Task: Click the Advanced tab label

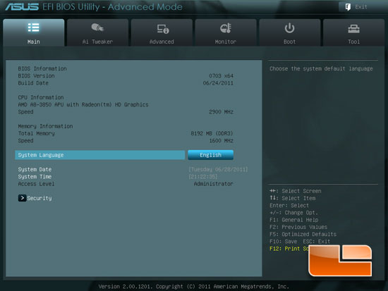Action: pos(162,42)
